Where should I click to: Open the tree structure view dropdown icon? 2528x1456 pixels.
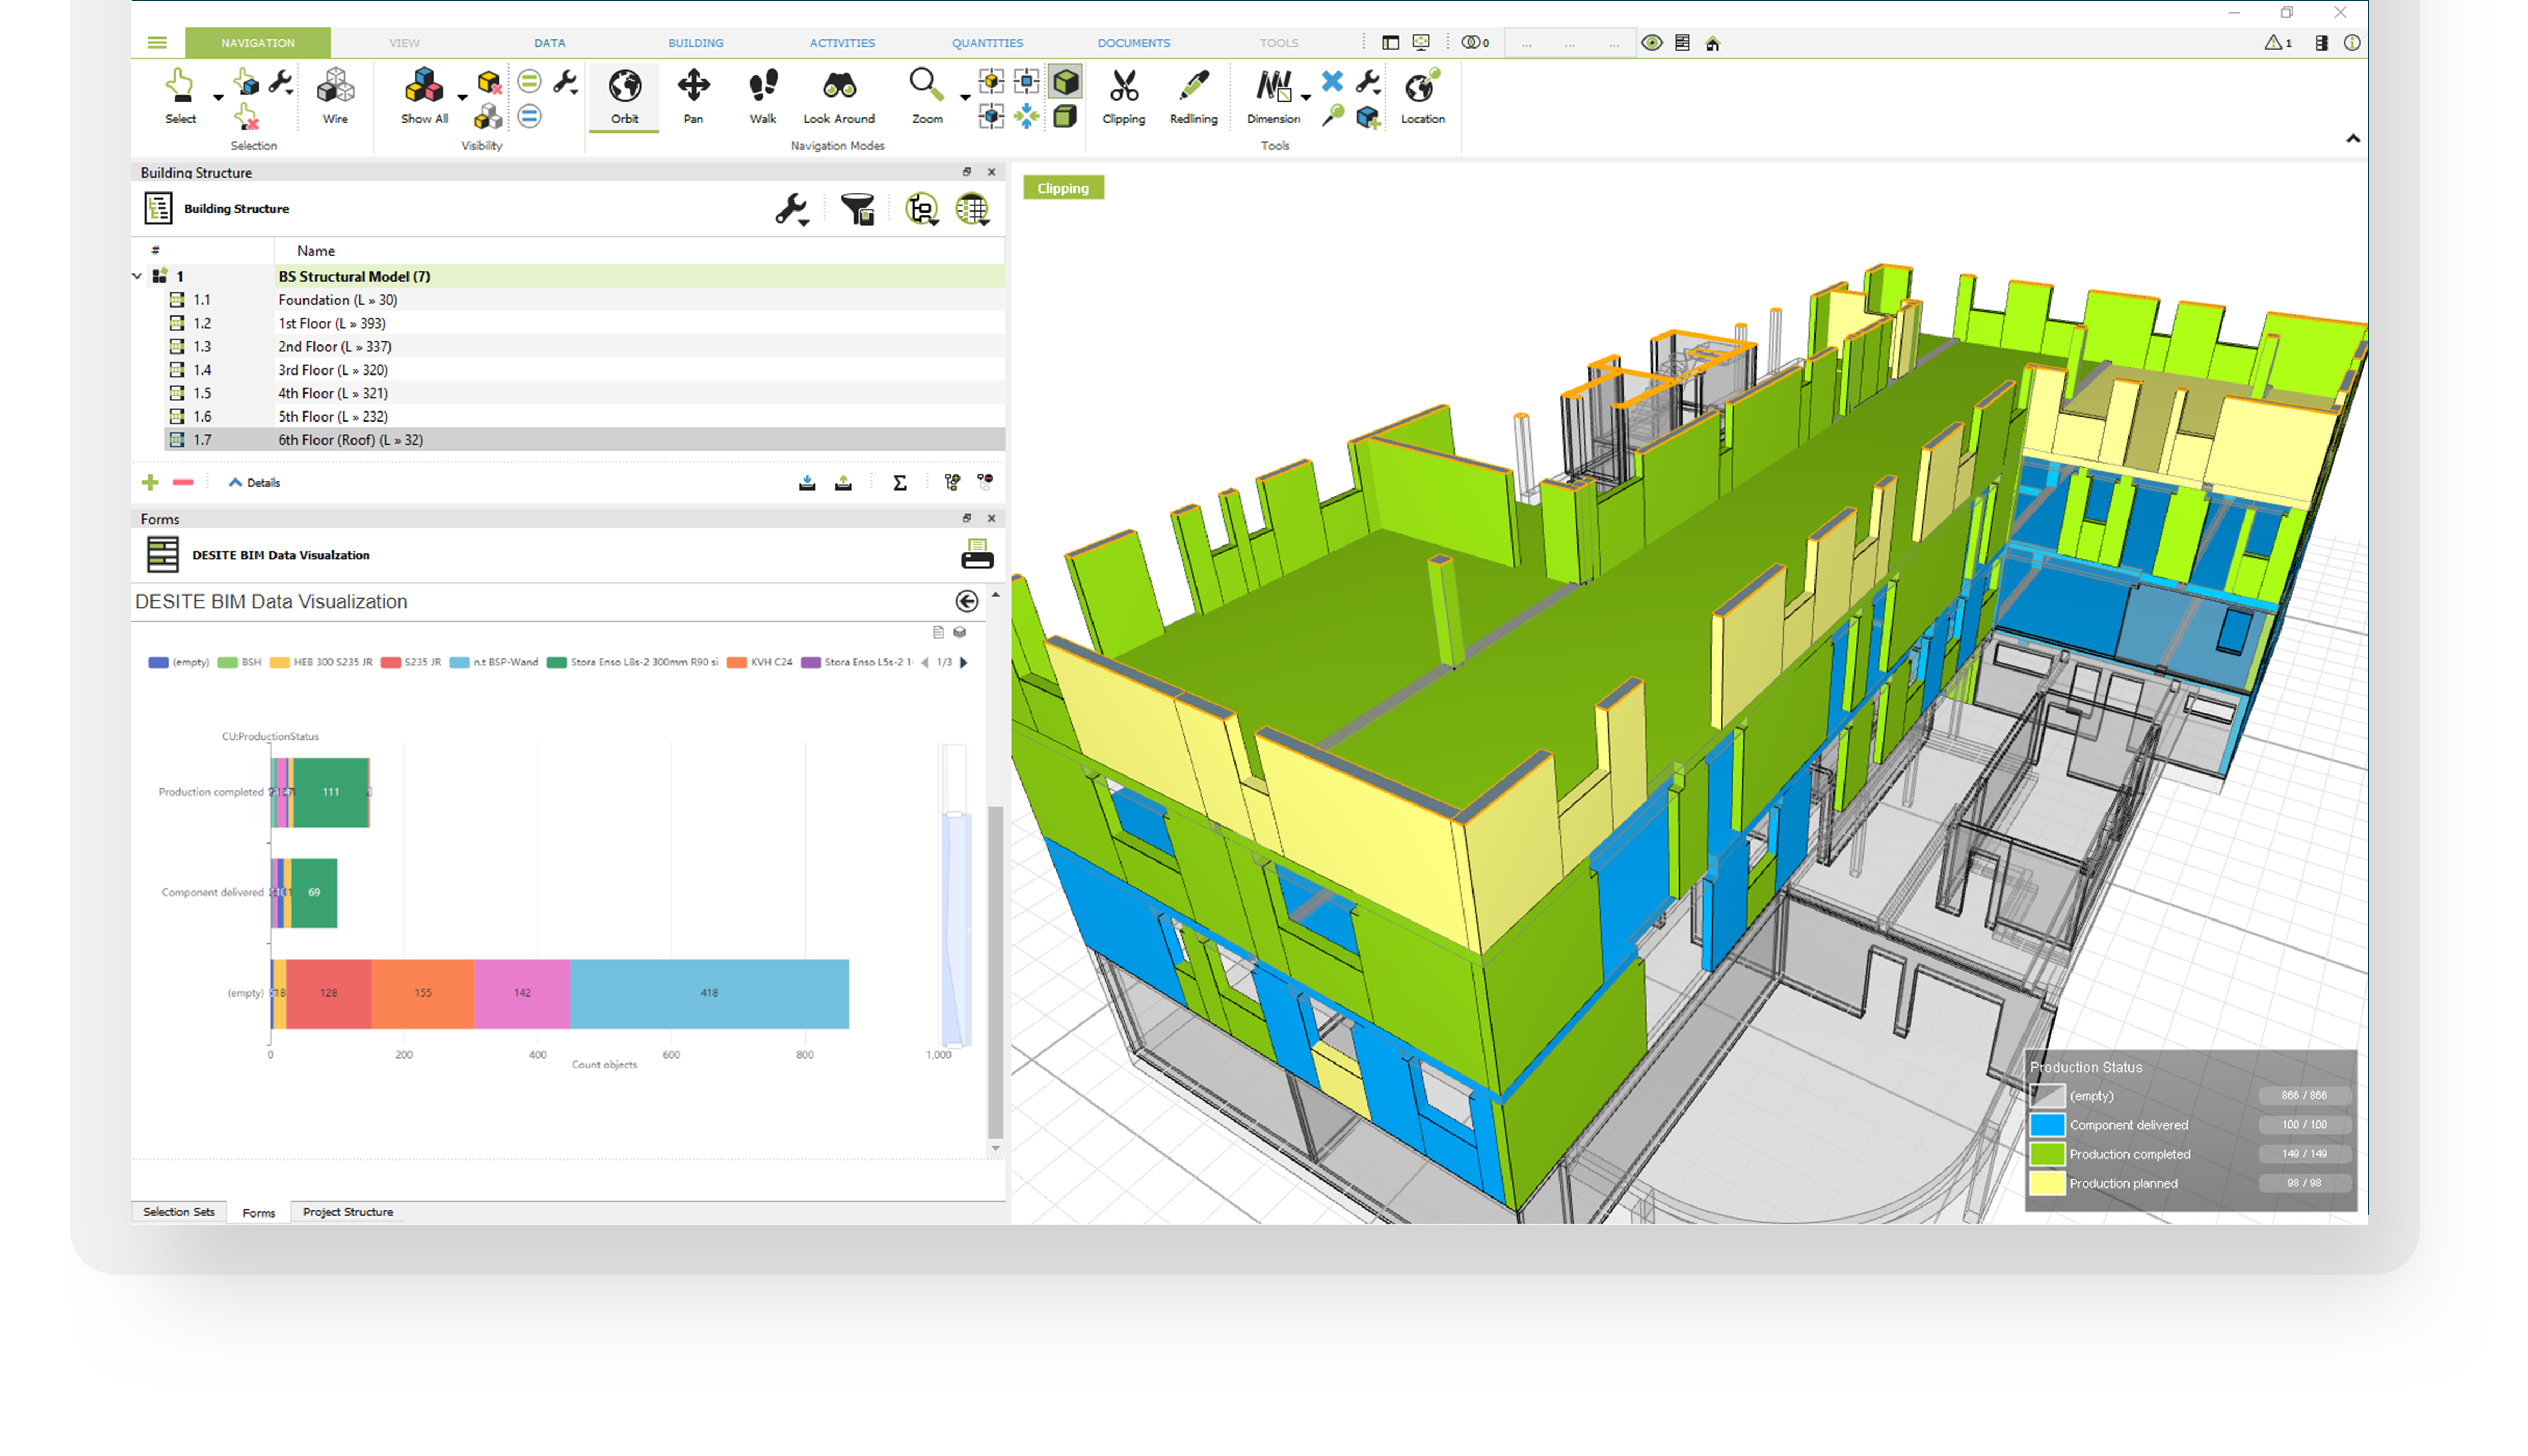pos(921,209)
